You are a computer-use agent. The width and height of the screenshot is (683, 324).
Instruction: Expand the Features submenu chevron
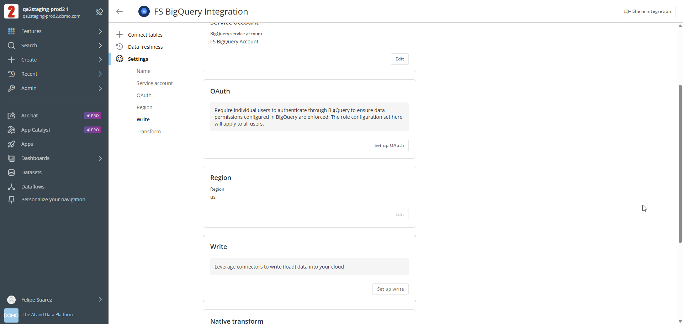[x=100, y=31]
